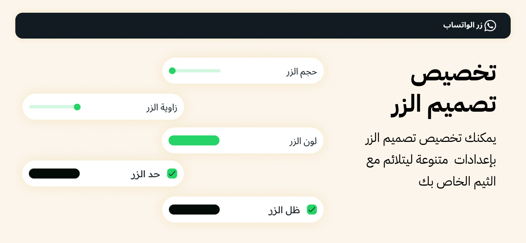526x243 pixels.
Task: Toggle the حد الزر checkbox
Action: tap(172, 174)
